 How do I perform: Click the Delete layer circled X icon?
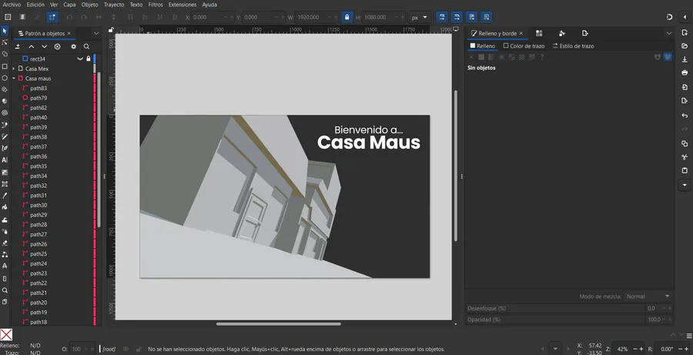tap(58, 46)
